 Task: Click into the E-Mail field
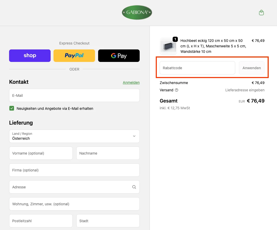tap(74, 95)
